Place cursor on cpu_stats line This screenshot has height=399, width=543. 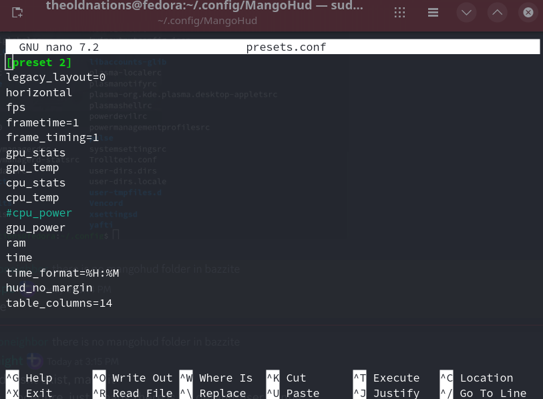click(35, 183)
